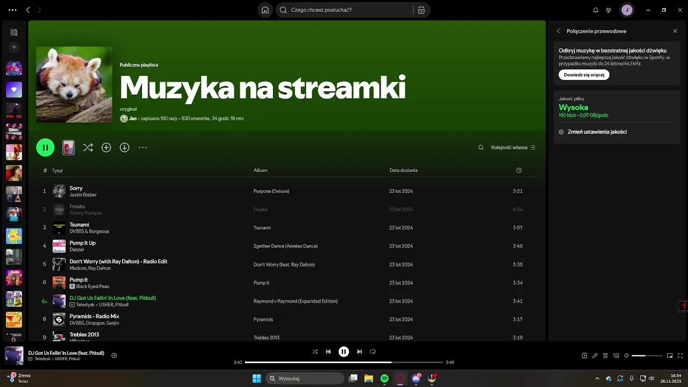Skip to the next track

point(360,352)
